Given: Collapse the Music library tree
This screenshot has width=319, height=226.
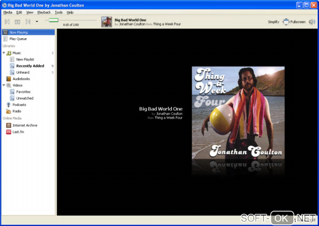Looking at the screenshot, I should (4, 53).
